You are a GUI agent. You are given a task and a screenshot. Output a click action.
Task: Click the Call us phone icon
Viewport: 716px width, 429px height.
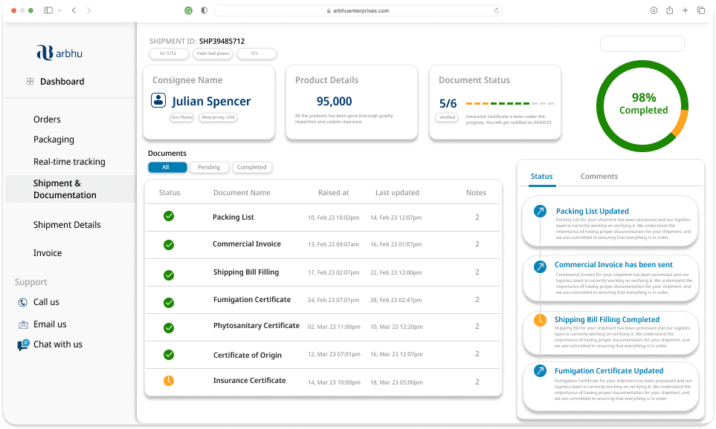pyautogui.click(x=23, y=302)
